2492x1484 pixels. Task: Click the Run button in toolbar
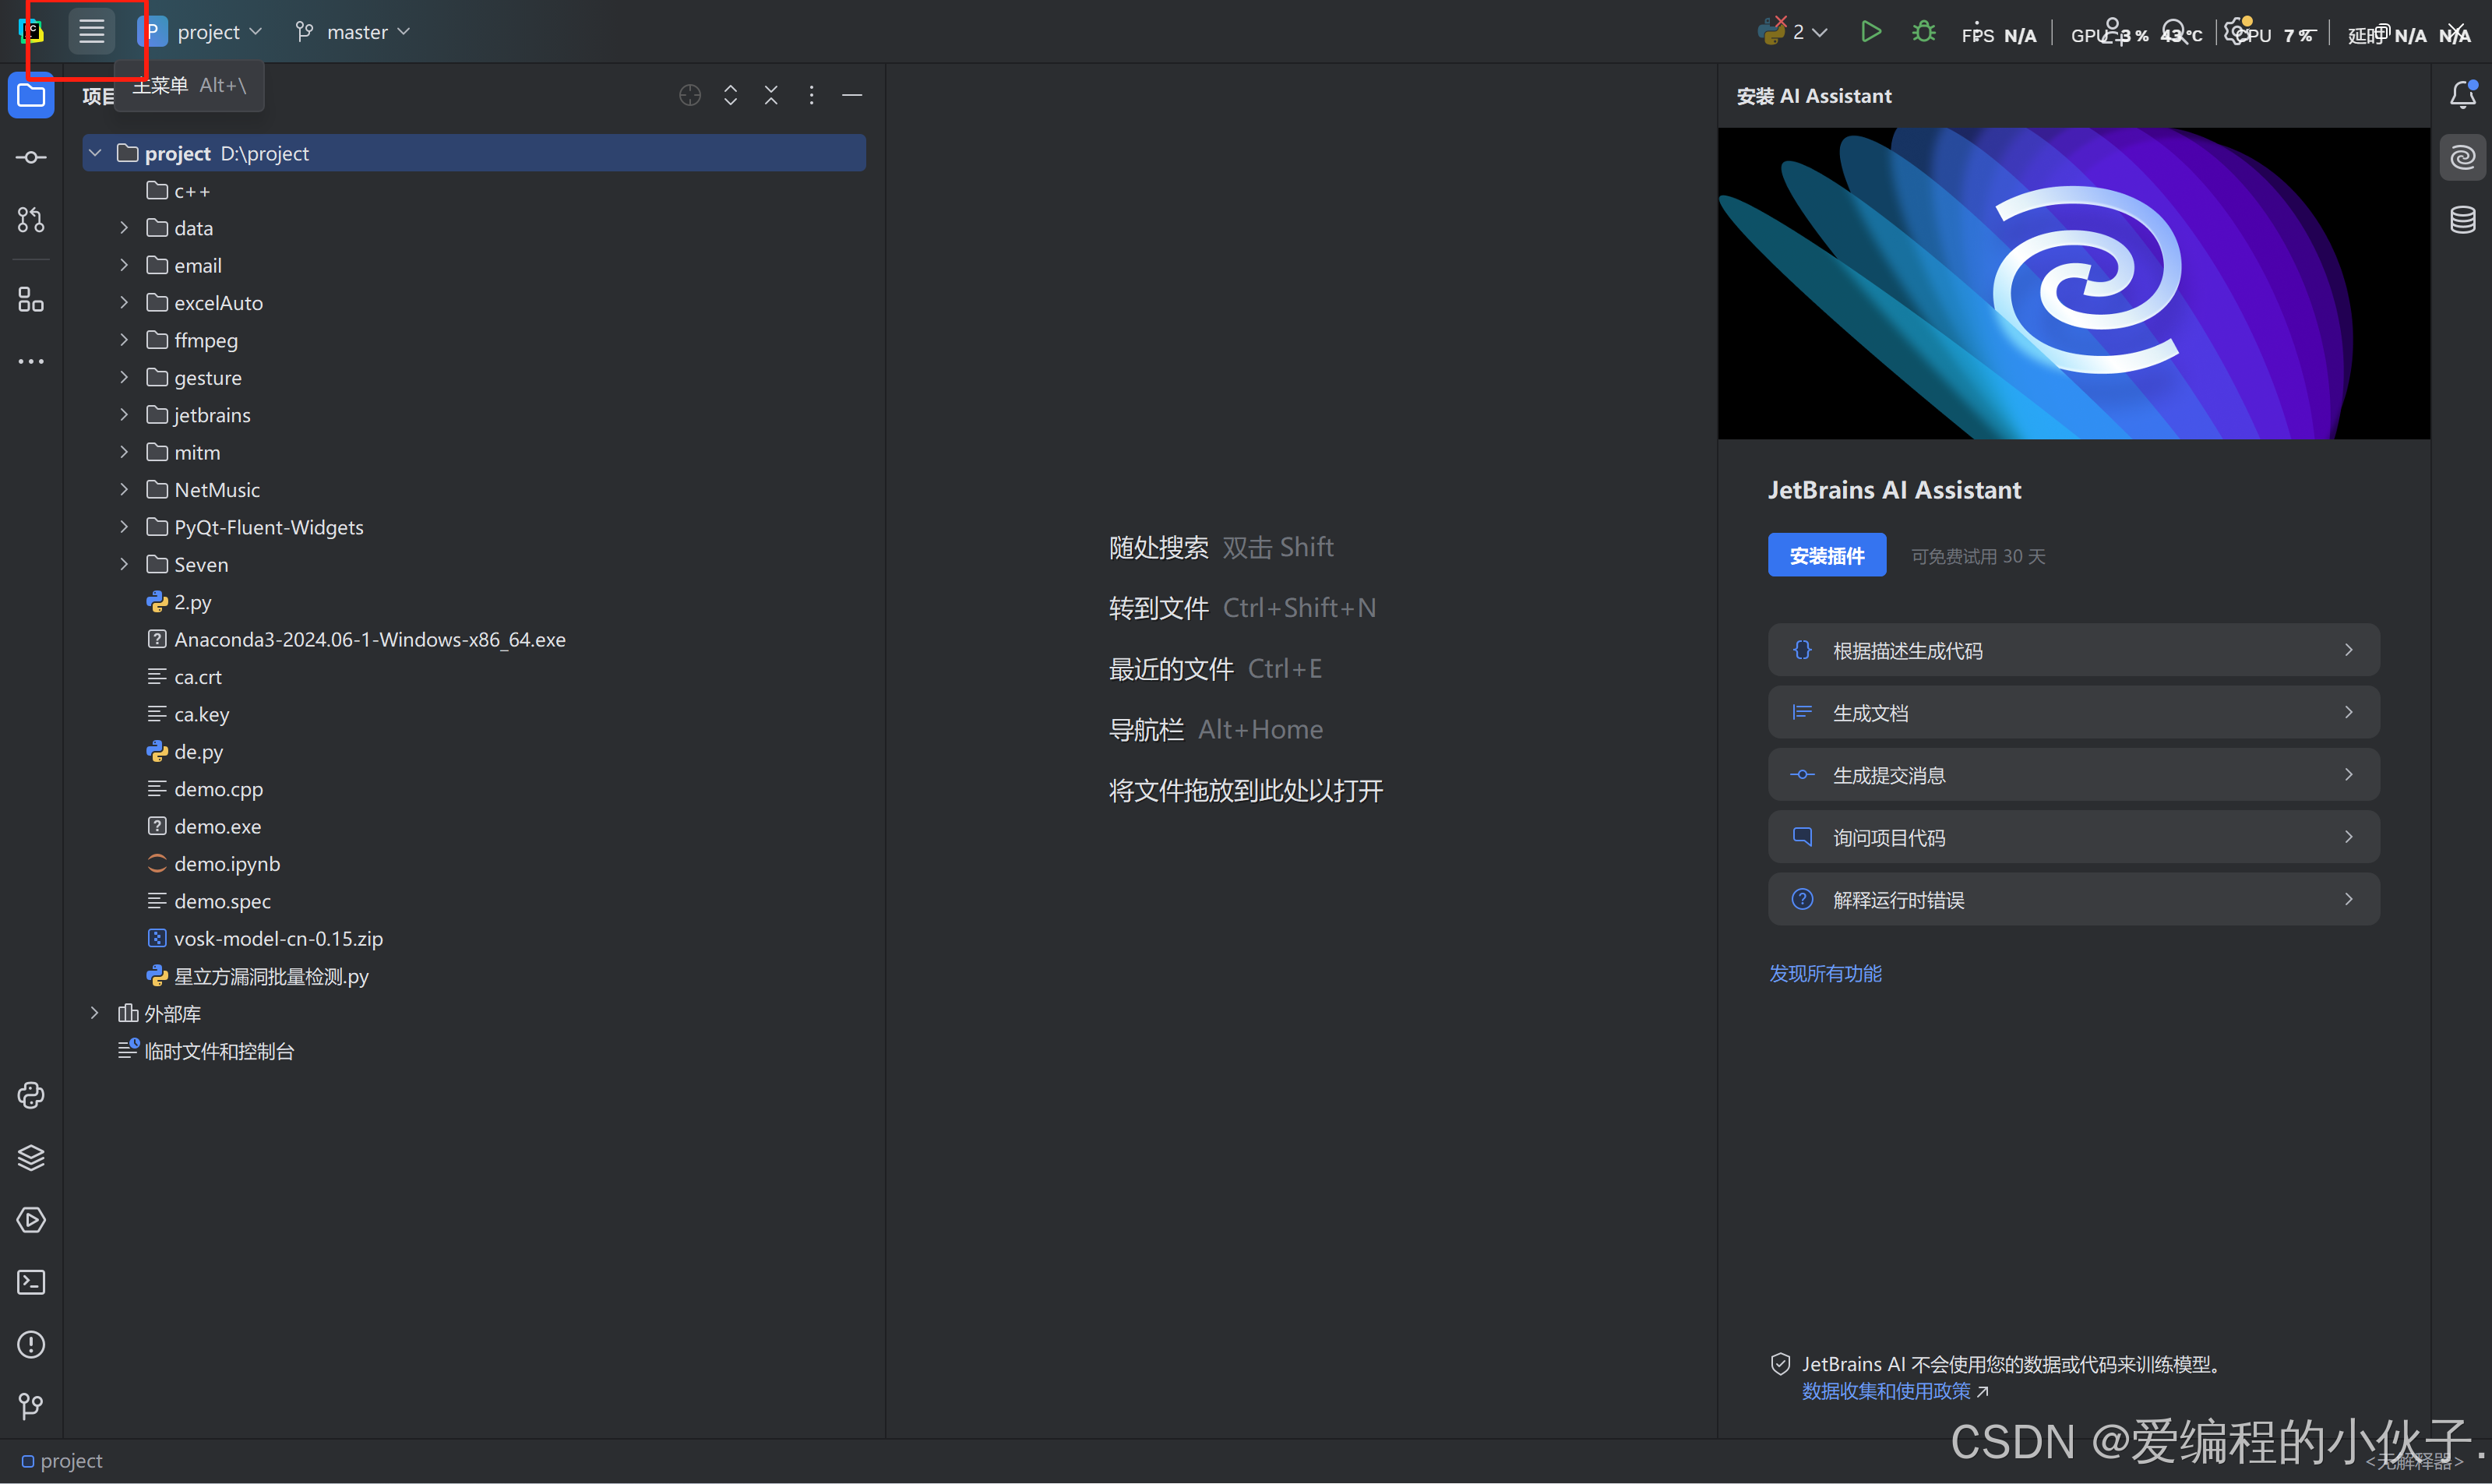pos(1870,32)
